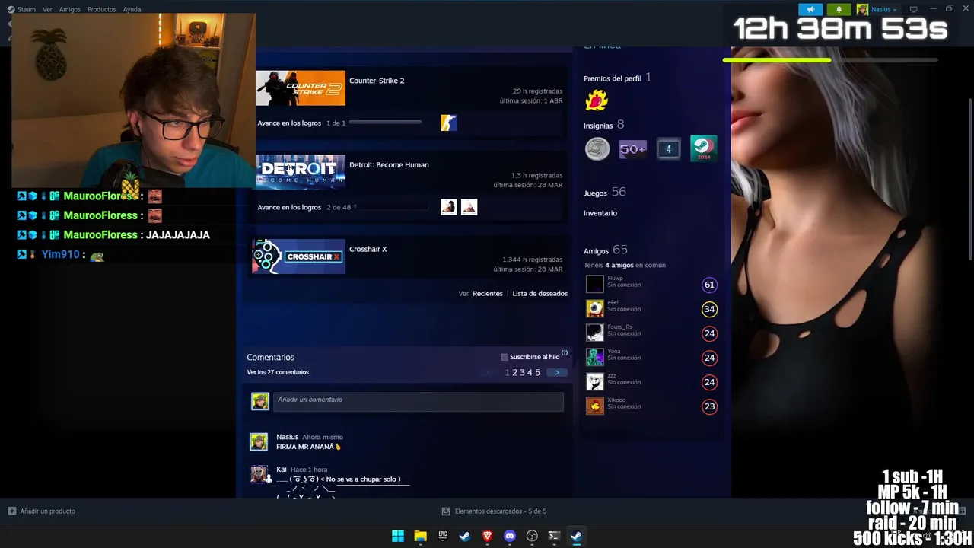The image size is (974, 548).
Task: Toggle Suscribirse al hilo checkbox
Action: [x=505, y=357]
